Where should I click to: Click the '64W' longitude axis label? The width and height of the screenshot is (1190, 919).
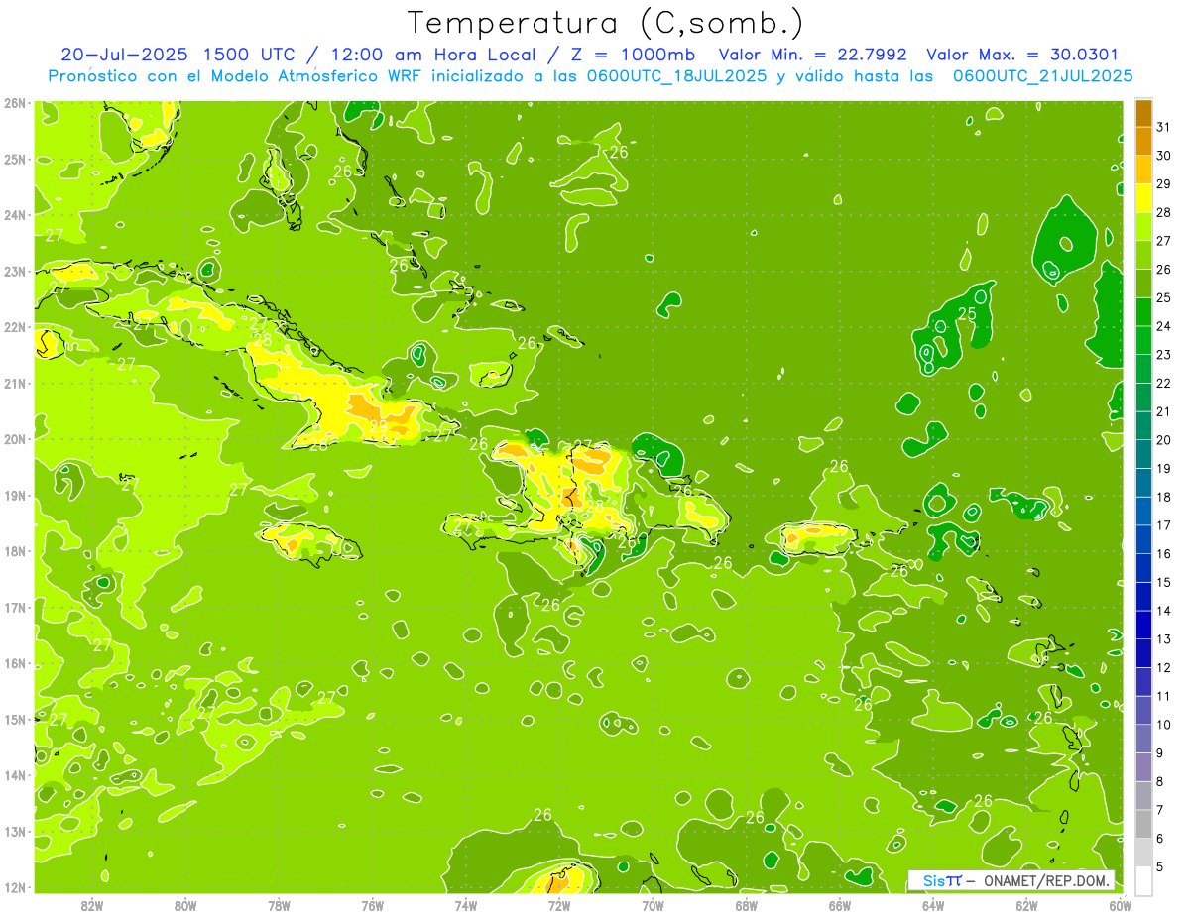933,905
